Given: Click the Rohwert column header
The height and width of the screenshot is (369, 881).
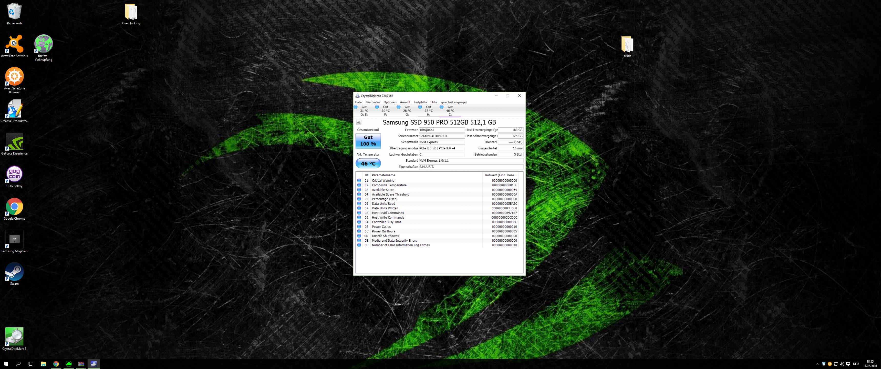Looking at the screenshot, I should (501, 175).
